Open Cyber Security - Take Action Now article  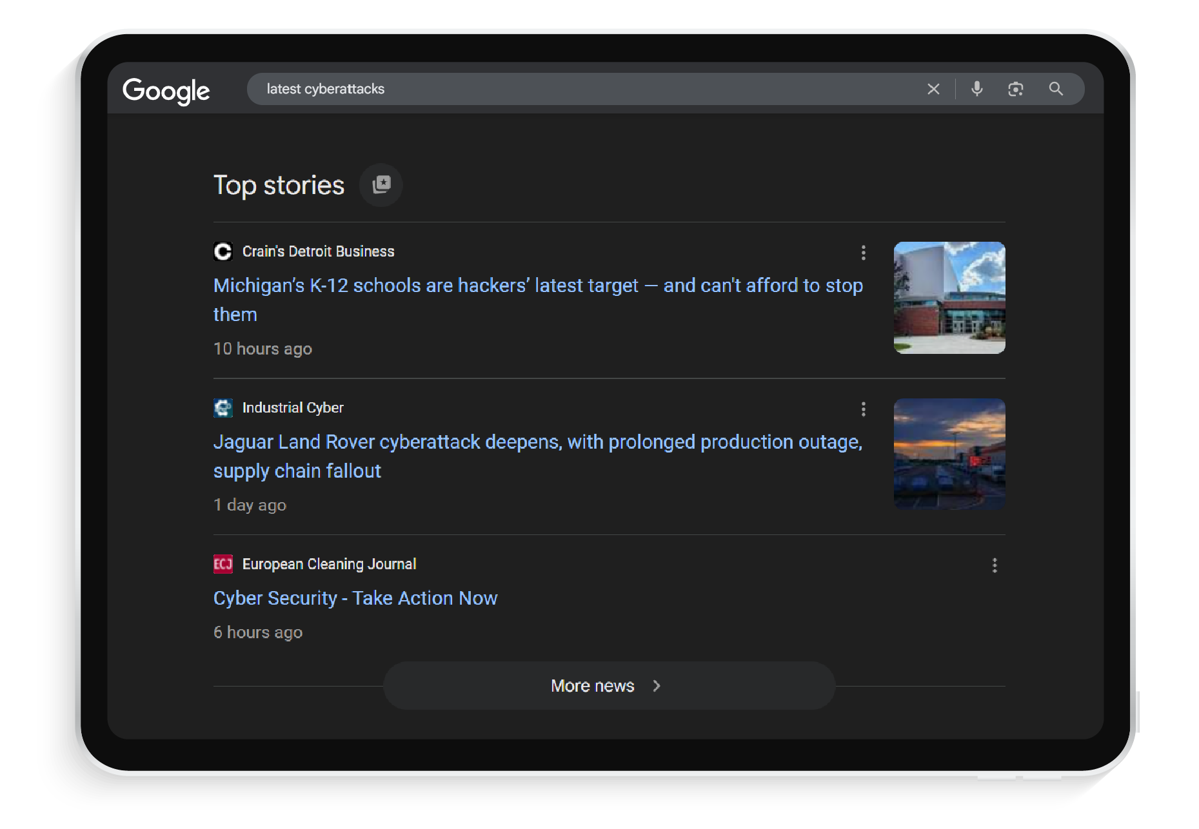tap(355, 598)
